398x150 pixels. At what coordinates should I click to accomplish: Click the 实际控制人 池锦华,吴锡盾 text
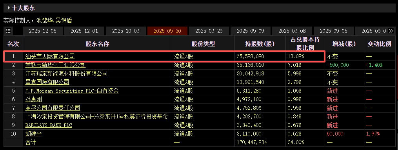(x=38, y=20)
